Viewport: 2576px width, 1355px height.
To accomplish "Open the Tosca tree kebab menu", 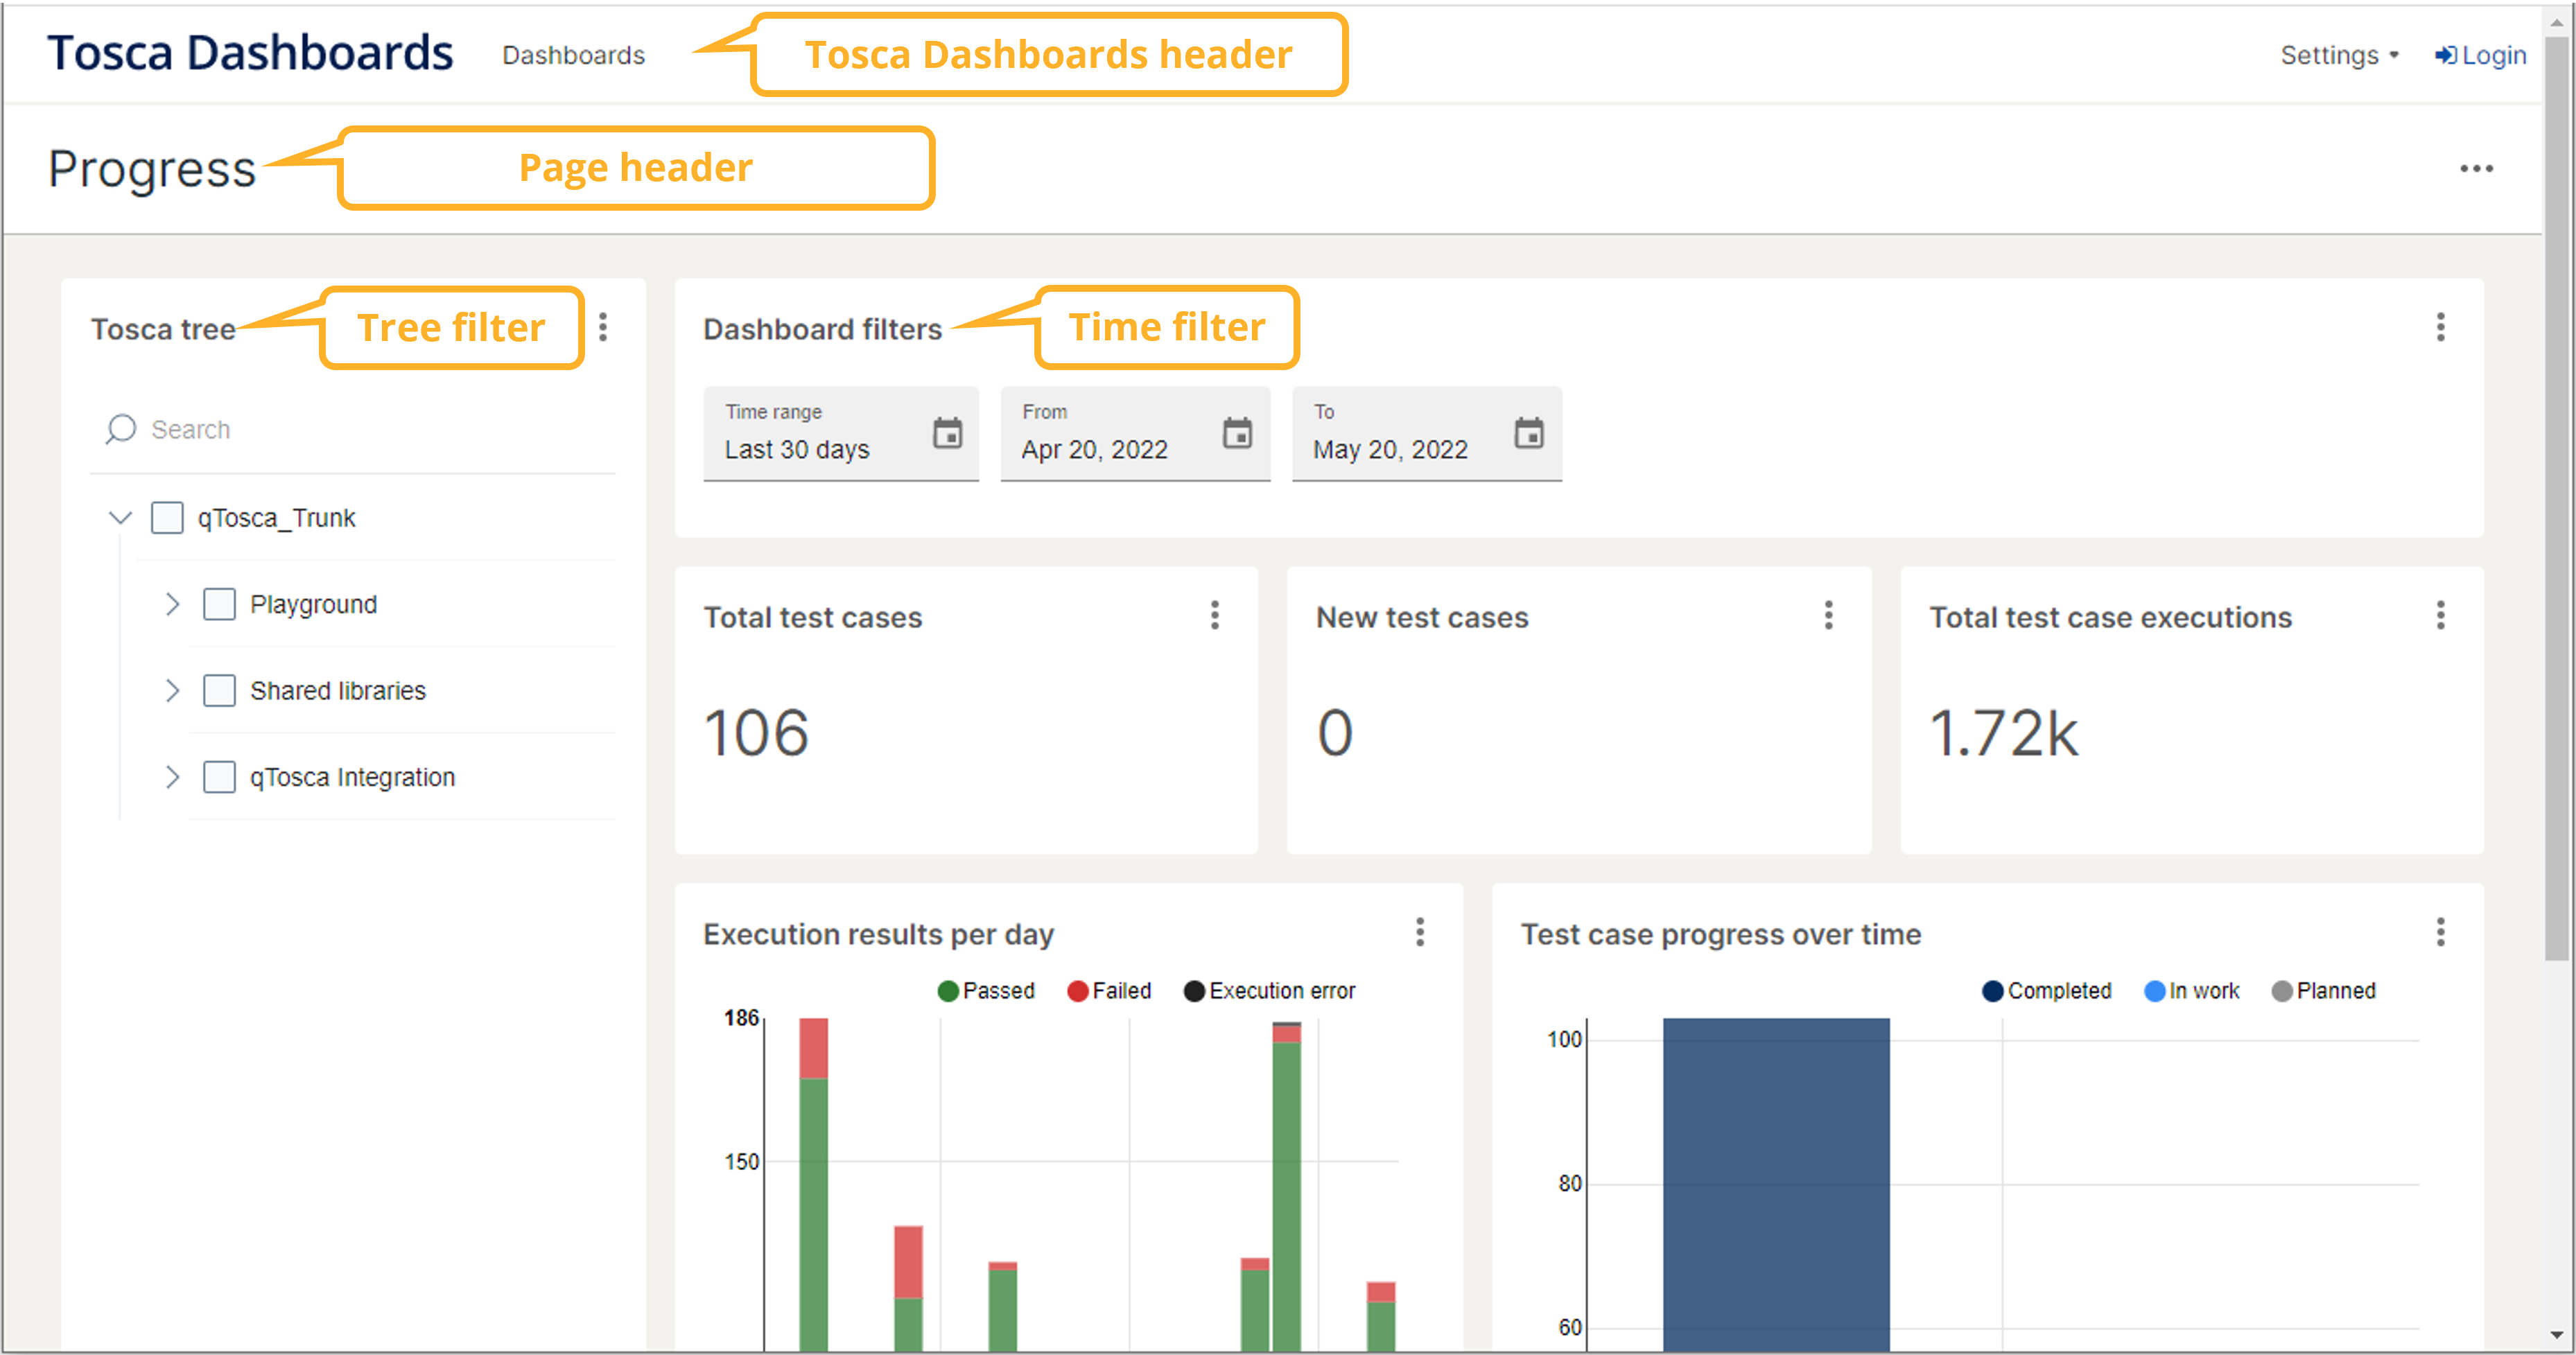I will [603, 327].
